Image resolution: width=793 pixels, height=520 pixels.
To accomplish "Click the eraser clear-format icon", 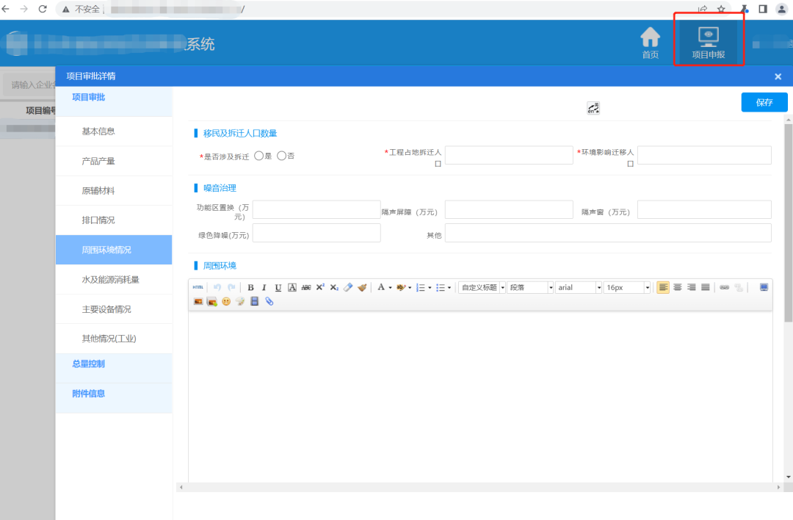I will click(348, 287).
